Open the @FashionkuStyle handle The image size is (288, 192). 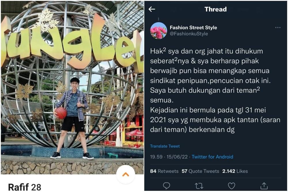(x=189, y=34)
